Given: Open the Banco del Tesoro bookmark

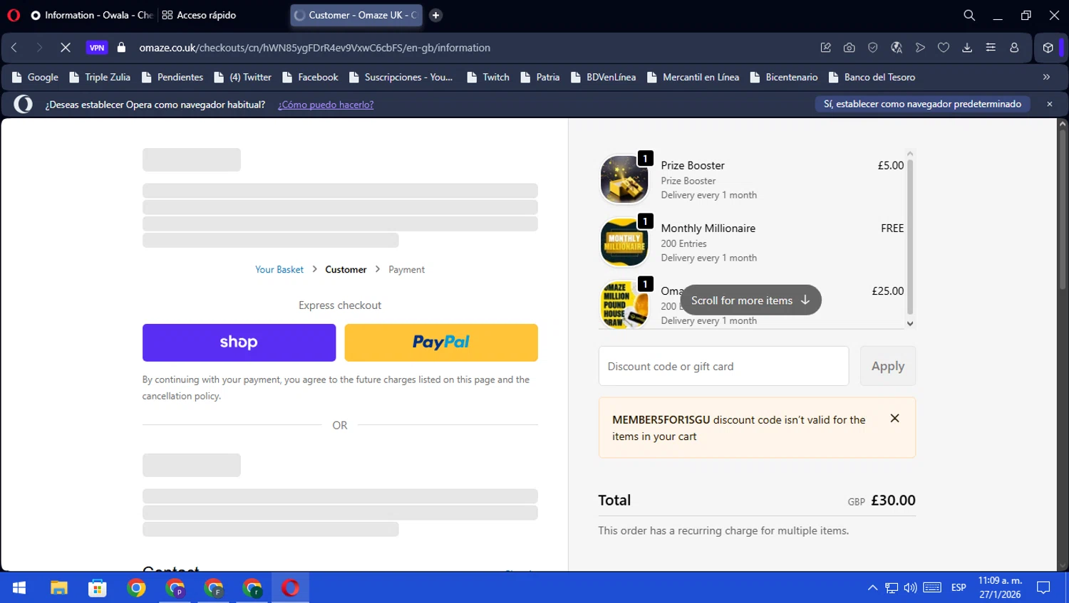Looking at the screenshot, I should click(x=872, y=77).
